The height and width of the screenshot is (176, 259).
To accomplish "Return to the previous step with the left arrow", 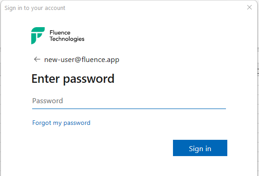I will tap(37, 59).
